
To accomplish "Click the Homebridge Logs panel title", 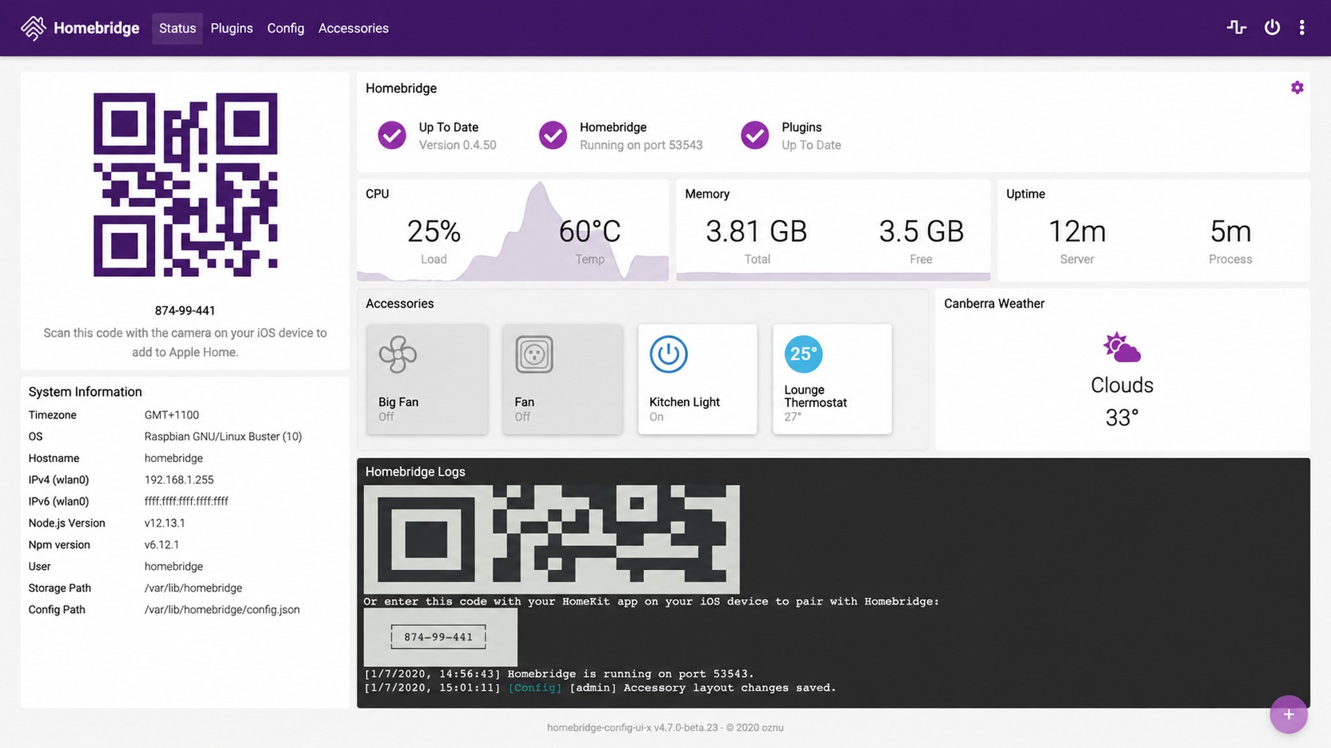I will click(415, 472).
